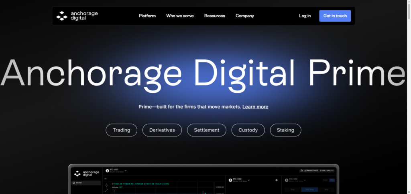This screenshot has width=411, height=194.
Task: Click the Anchorage logo inside the dashboard preview
Action: [87, 173]
